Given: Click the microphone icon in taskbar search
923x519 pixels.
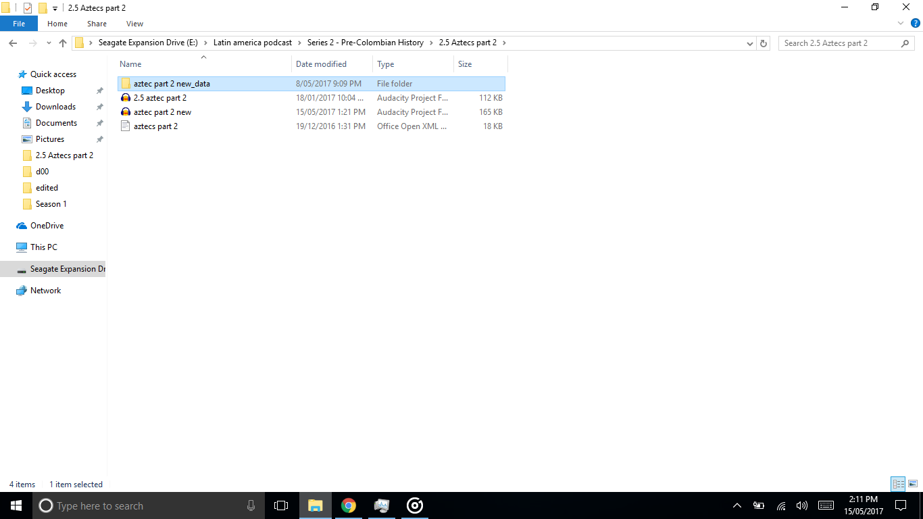Looking at the screenshot, I should (251, 505).
